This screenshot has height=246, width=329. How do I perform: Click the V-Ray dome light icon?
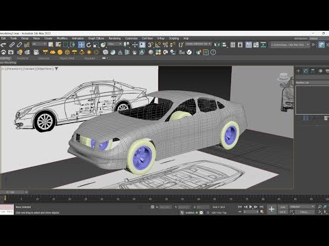pos(53,52)
